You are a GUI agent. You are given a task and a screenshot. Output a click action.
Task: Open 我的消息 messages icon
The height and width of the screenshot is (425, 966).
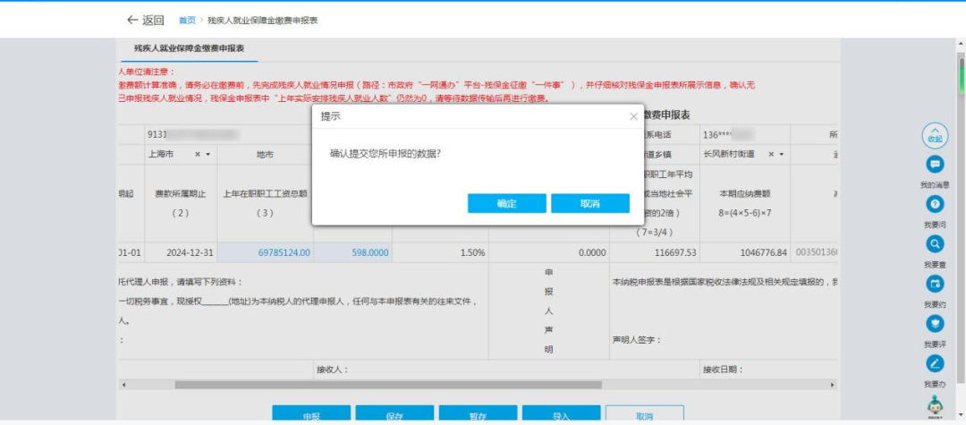click(935, 164)
